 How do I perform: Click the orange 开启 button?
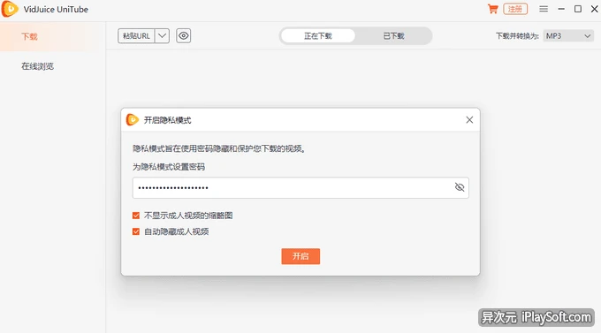tap(300, 256)
